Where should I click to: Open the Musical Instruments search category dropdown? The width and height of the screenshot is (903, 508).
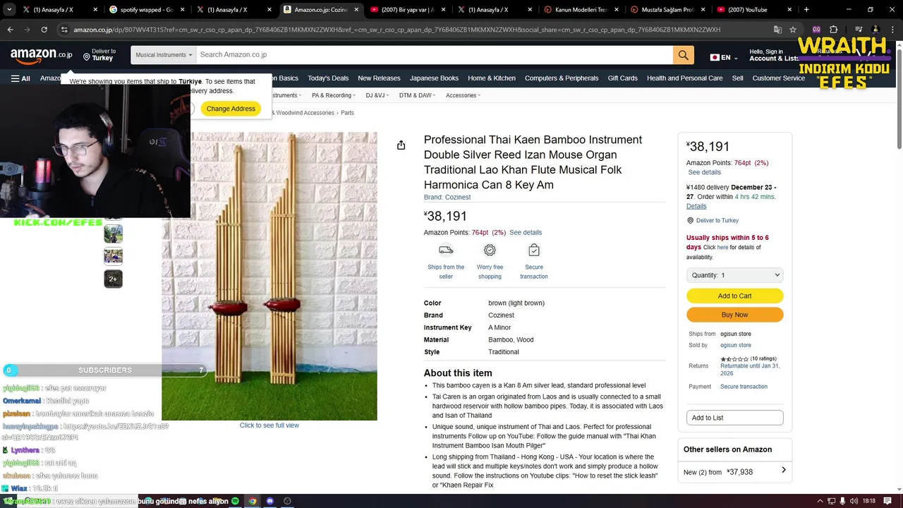click(164, 55)
